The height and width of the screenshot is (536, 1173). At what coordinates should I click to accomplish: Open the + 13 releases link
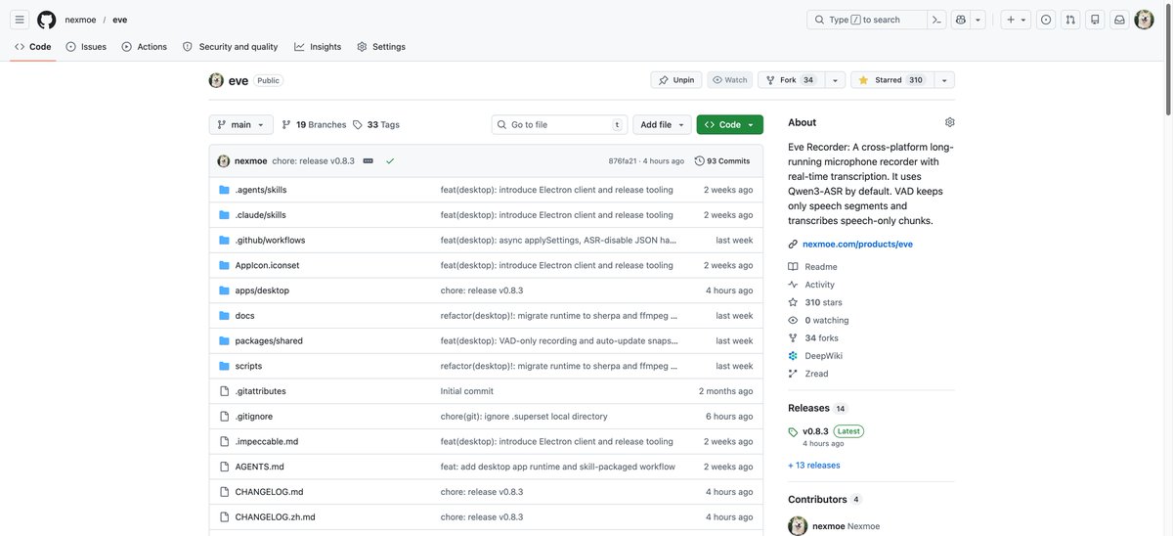coord(814,466)
